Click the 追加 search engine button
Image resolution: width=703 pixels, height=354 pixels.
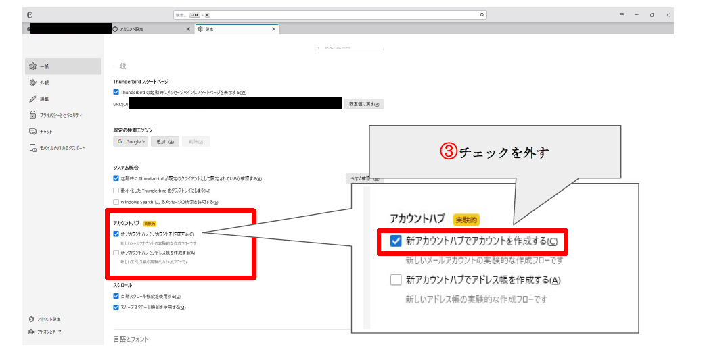pyautogui.click(x=166, y=141)
